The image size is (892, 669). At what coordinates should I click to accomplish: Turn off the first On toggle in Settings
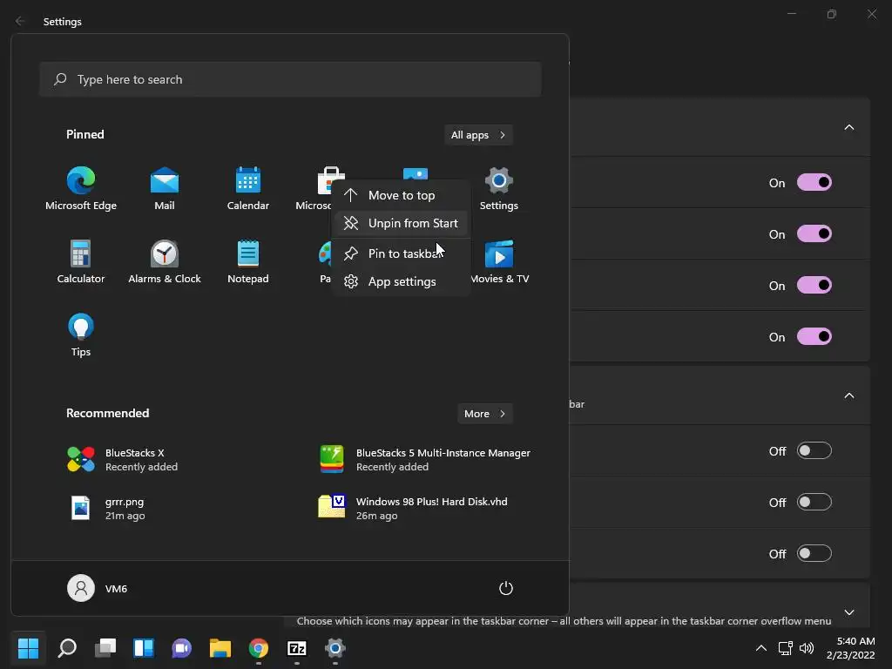(814, 183)
